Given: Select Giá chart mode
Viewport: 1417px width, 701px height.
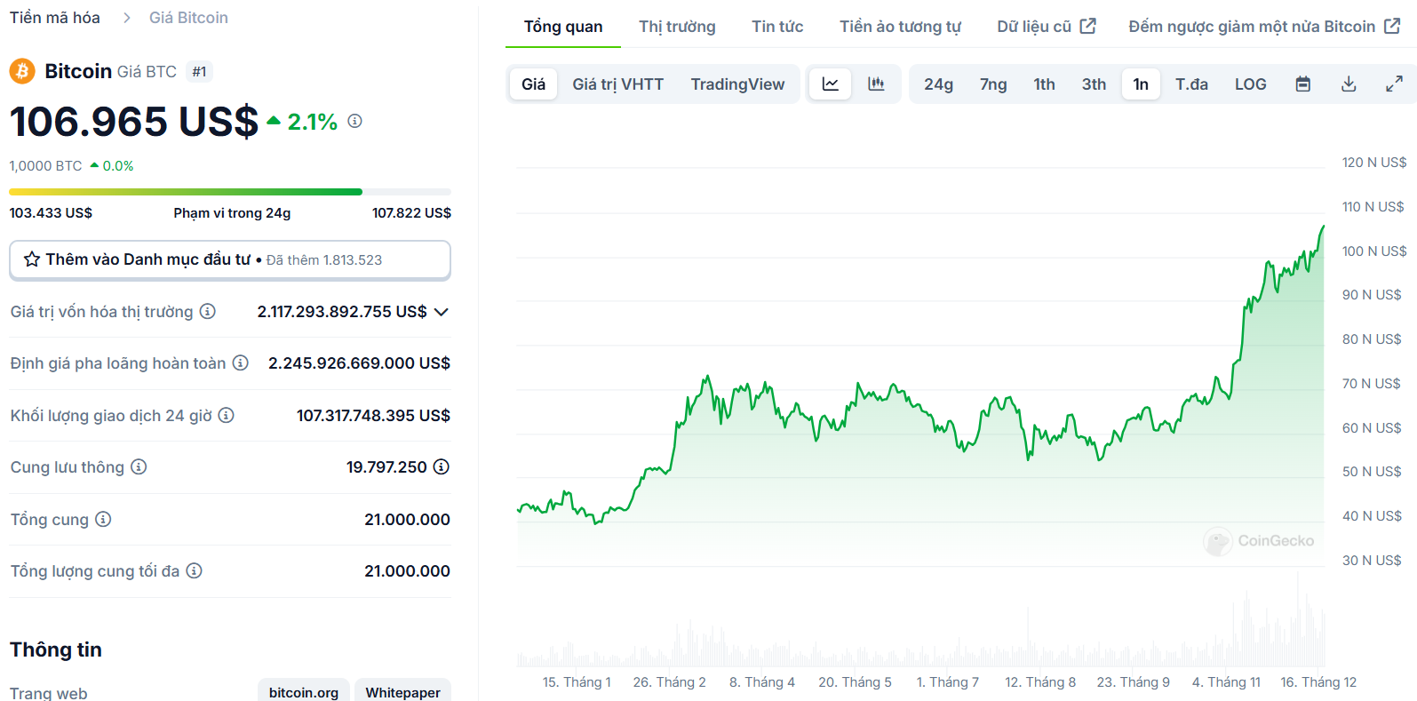Looking at the screenshot, I should tap(534, 84).
